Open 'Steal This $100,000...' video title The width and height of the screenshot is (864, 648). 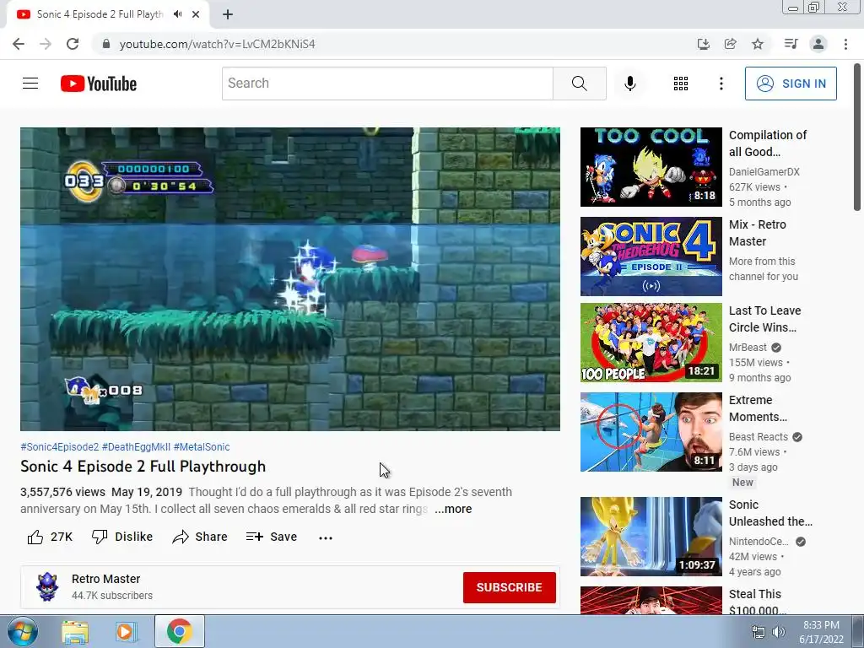pos(757,602)
